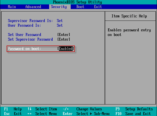This screenshot has width=157, height=116.
Task: Click the Enables password entry help text
Action: (129, 32)
